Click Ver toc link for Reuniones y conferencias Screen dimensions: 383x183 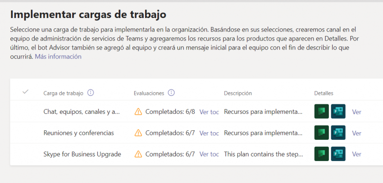click(x=209, y=133)
